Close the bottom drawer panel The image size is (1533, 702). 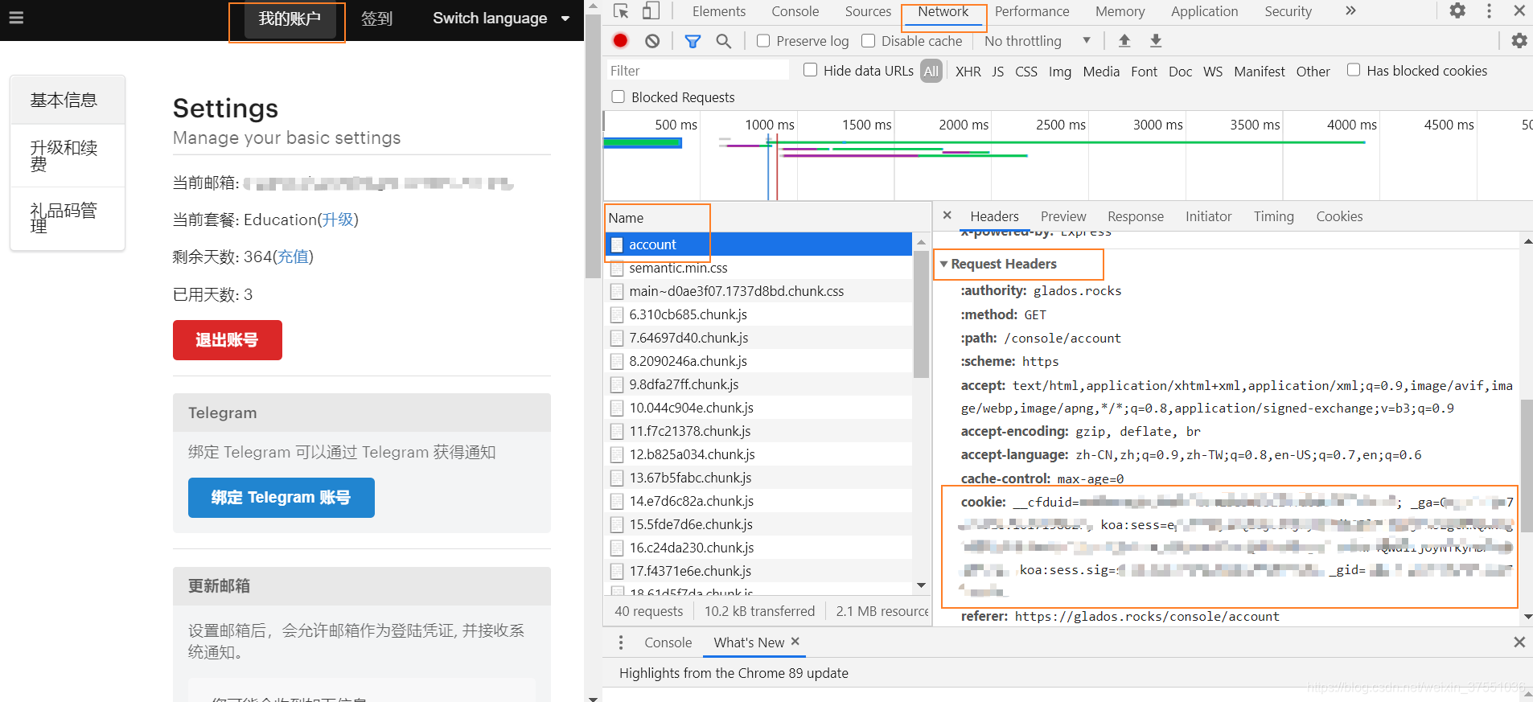[x=1519, y=642]
